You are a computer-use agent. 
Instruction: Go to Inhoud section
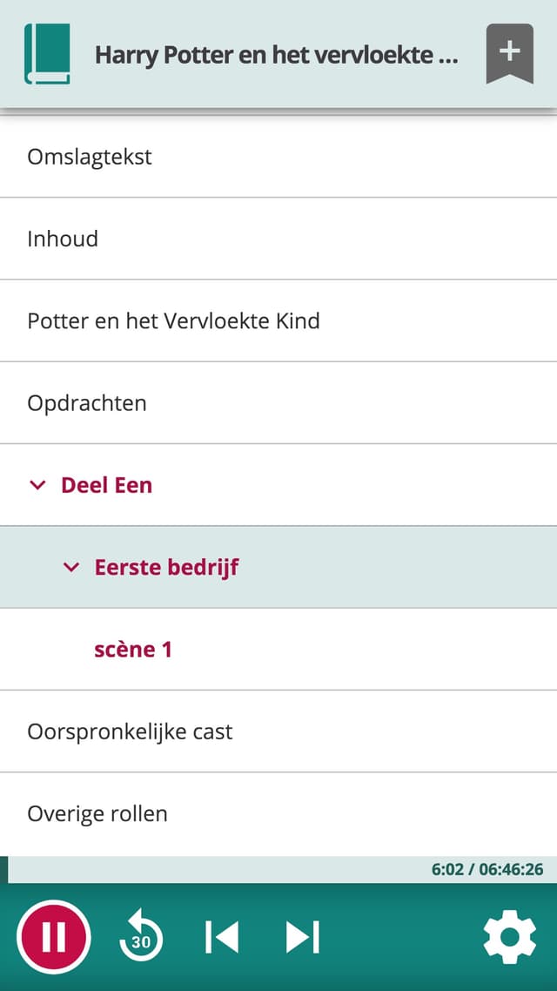click(x=278, y=239)
